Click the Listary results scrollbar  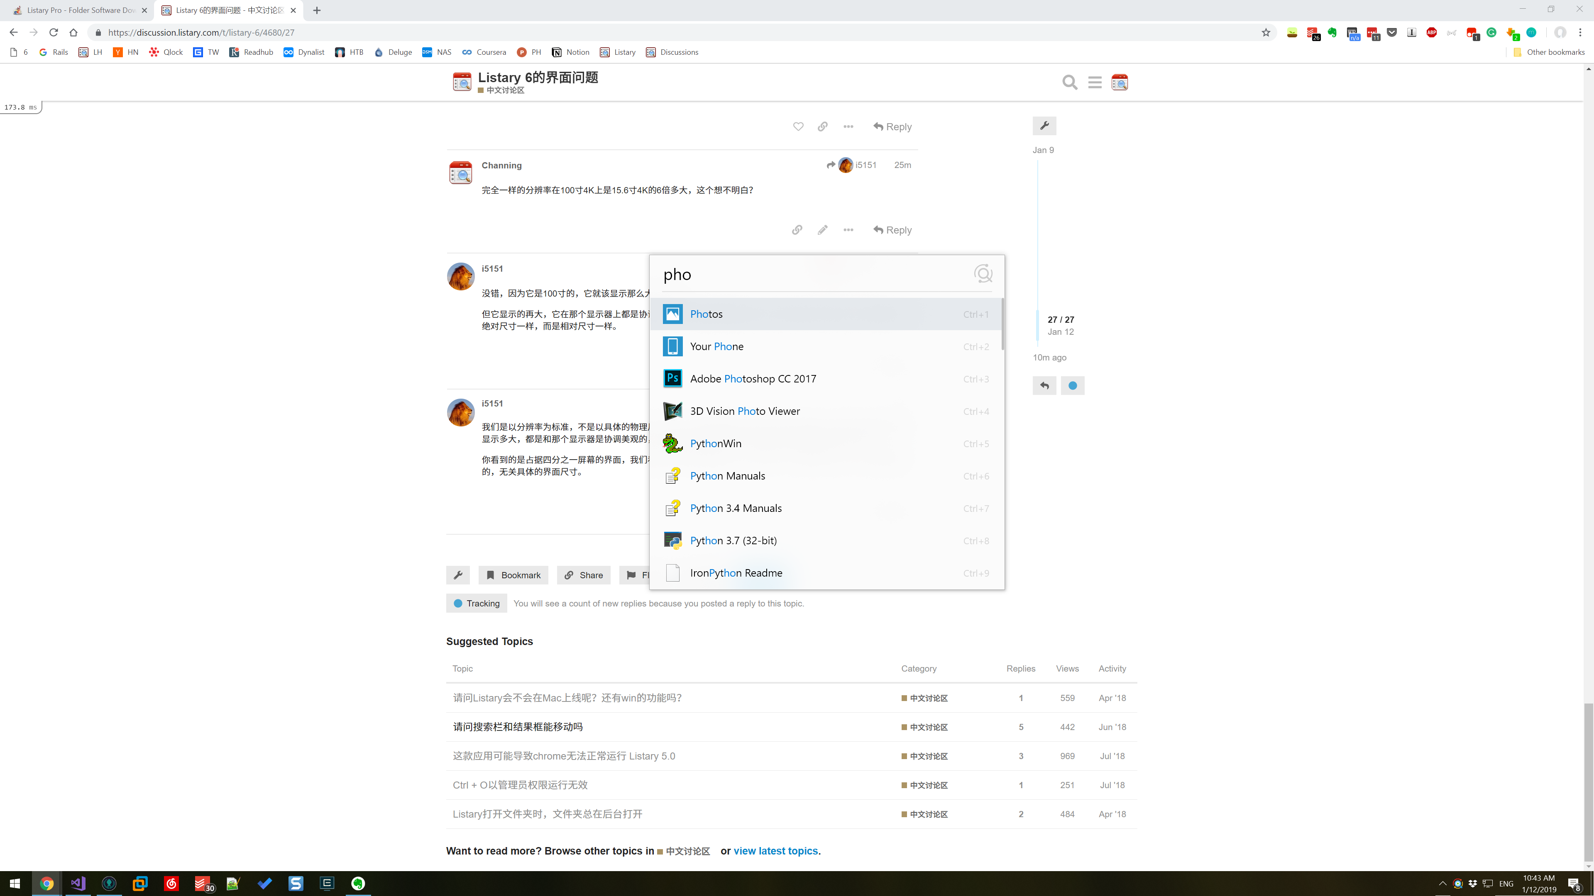point(1002,324)
